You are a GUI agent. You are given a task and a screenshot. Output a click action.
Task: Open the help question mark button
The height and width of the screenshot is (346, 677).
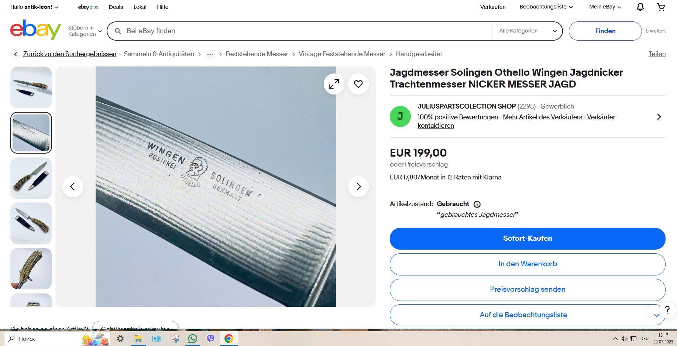point(667,310)
